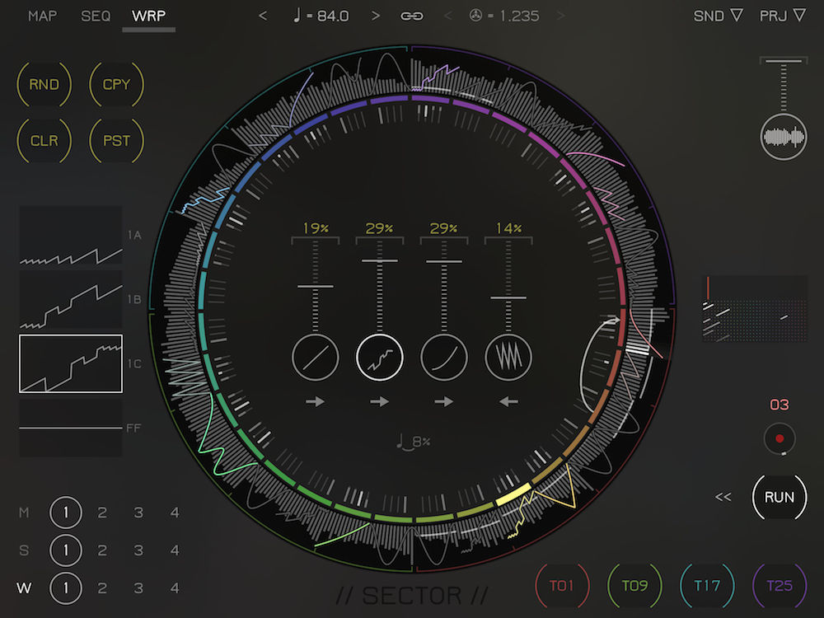Select S bank 3
The image size is (824, 618).
[x=138, y=550]
